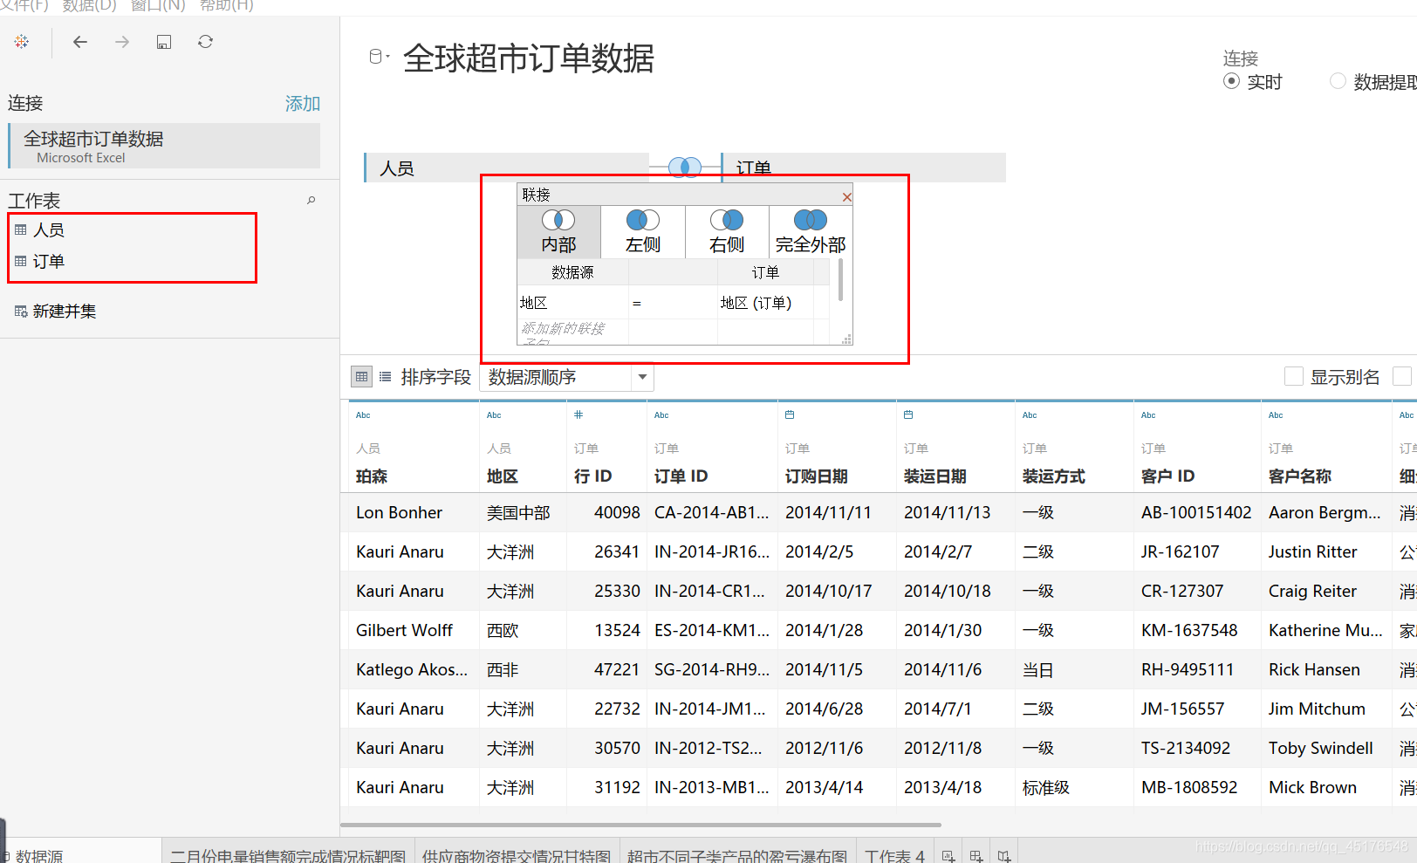Go back with the left arrow
The width and height of the screenshot is (1417, 863).
coord(80,42)
